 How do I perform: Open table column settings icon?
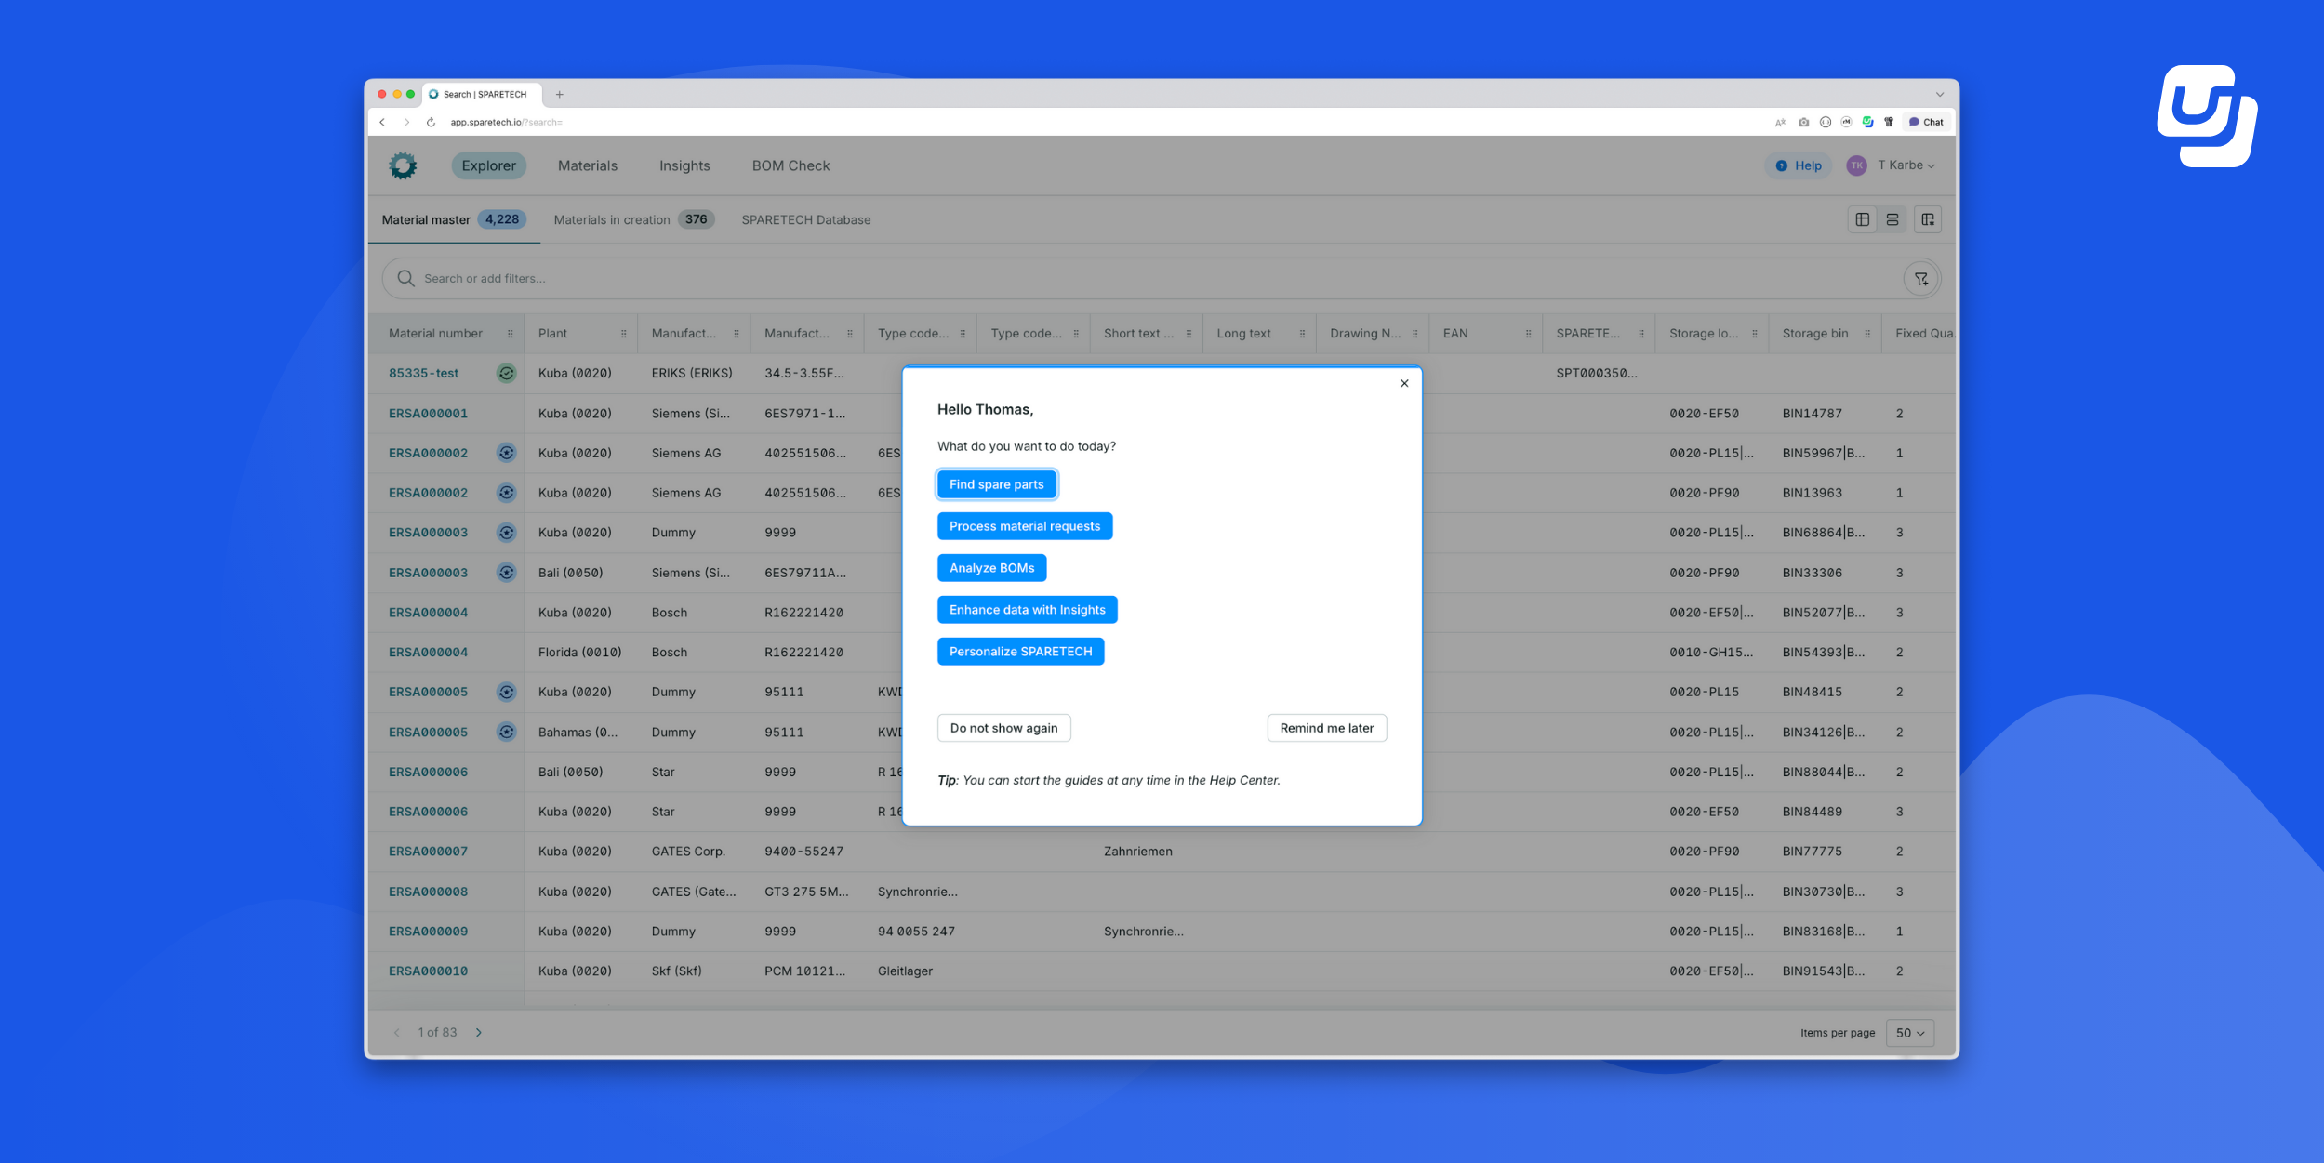(1928, 219)
